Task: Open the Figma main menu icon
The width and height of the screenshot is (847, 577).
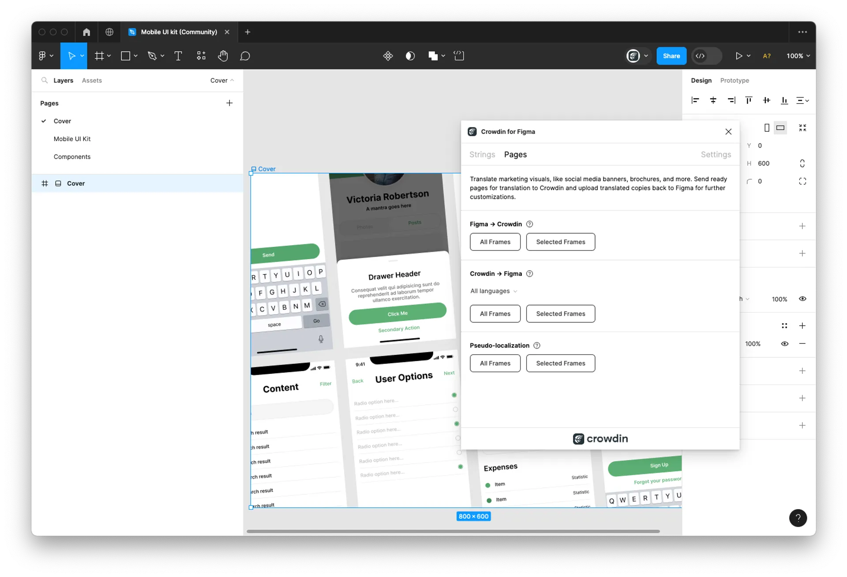Action: coord(42,56)
